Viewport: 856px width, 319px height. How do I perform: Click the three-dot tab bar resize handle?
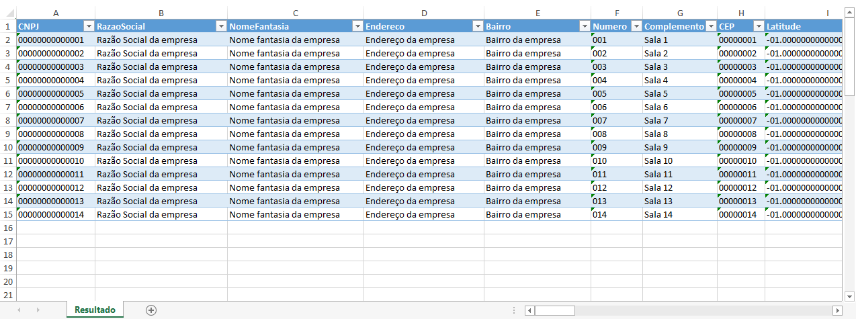pos(514,310)
